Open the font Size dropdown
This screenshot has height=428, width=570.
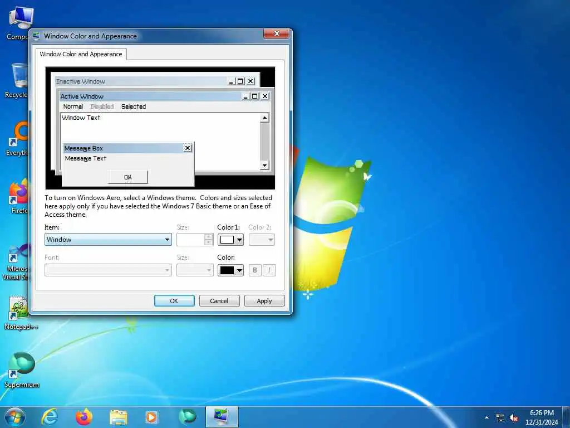(195, 270)
